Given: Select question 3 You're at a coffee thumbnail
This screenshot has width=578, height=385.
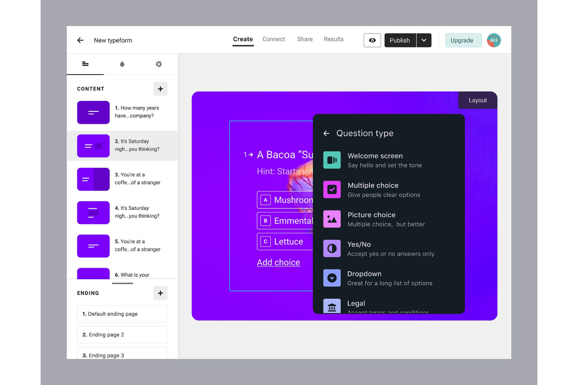Looking at the screenshot, I should pos(93,179).
